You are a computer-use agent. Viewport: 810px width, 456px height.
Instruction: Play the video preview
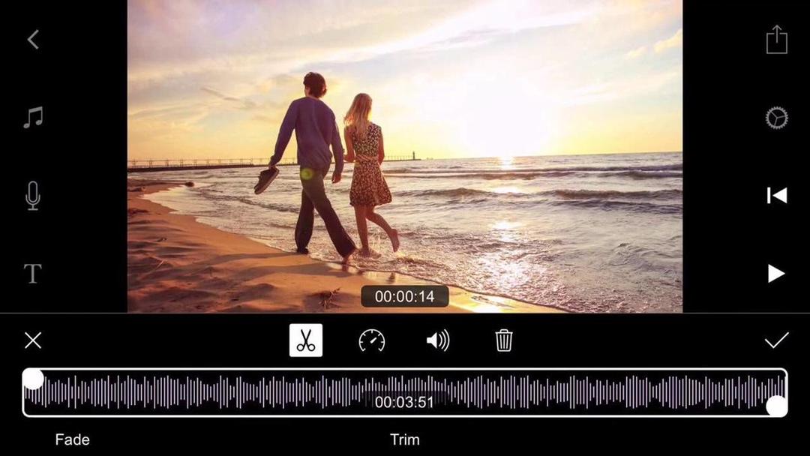(x=776, y=273)
